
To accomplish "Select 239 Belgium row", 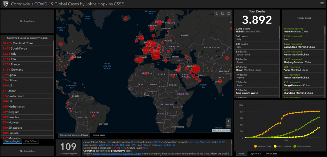I will tap(27, 112).
